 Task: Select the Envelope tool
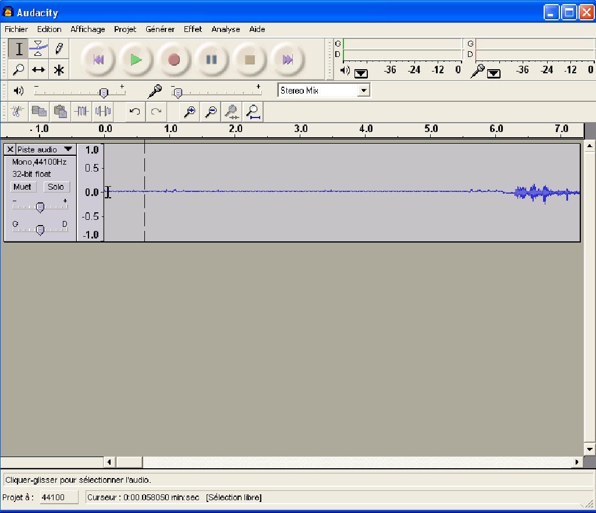(38, 48)
